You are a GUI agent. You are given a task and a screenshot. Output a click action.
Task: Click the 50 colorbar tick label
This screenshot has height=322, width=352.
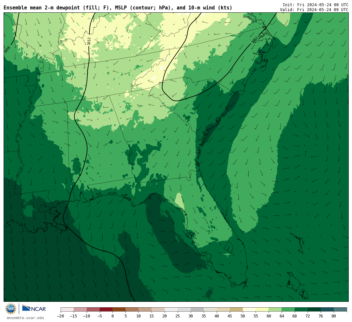click(x=243, y=316)
